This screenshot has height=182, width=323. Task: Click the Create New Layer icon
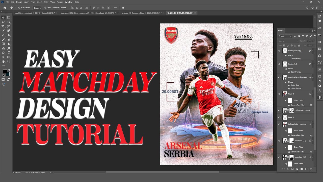click(306, 169)
